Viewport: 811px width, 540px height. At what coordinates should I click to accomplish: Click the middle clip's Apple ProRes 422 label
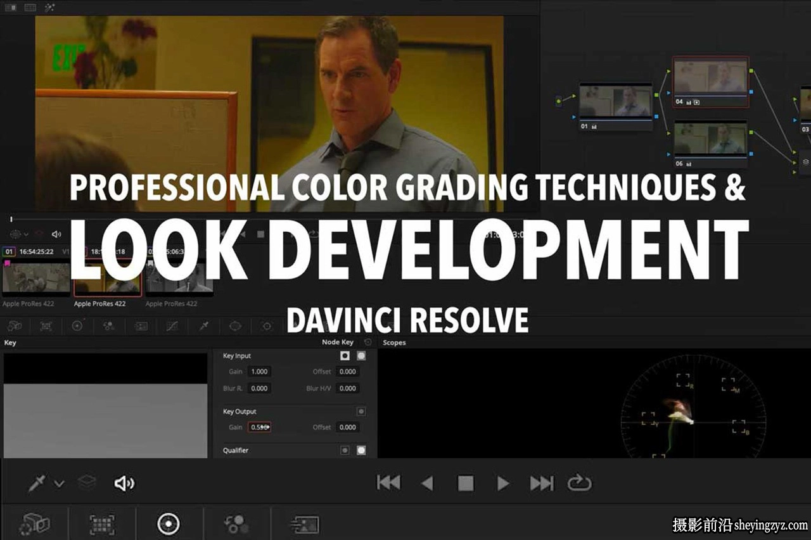click(x=99, y=304)
